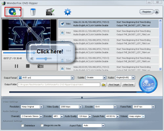Screen dimensions: 164x131
Task: Open the Channels dropdown
Action: pos(41,116)
